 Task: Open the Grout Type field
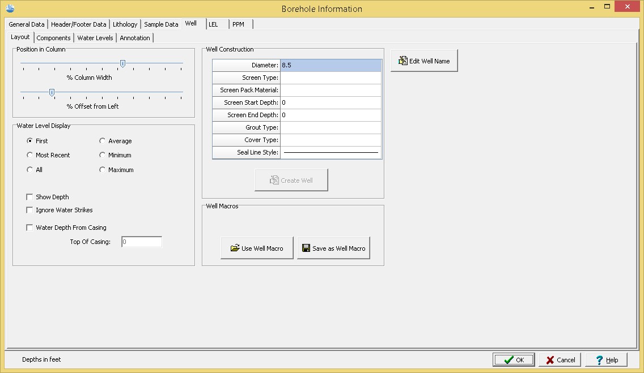(331, 127)
